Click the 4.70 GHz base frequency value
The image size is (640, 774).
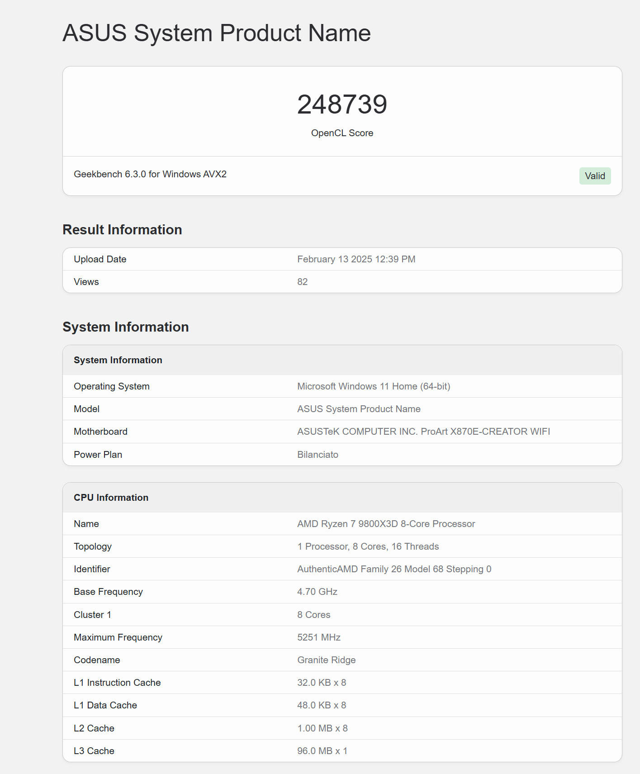pos(317,592)
